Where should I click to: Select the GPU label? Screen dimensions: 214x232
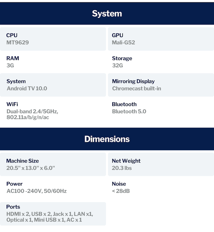pos(117,35)
